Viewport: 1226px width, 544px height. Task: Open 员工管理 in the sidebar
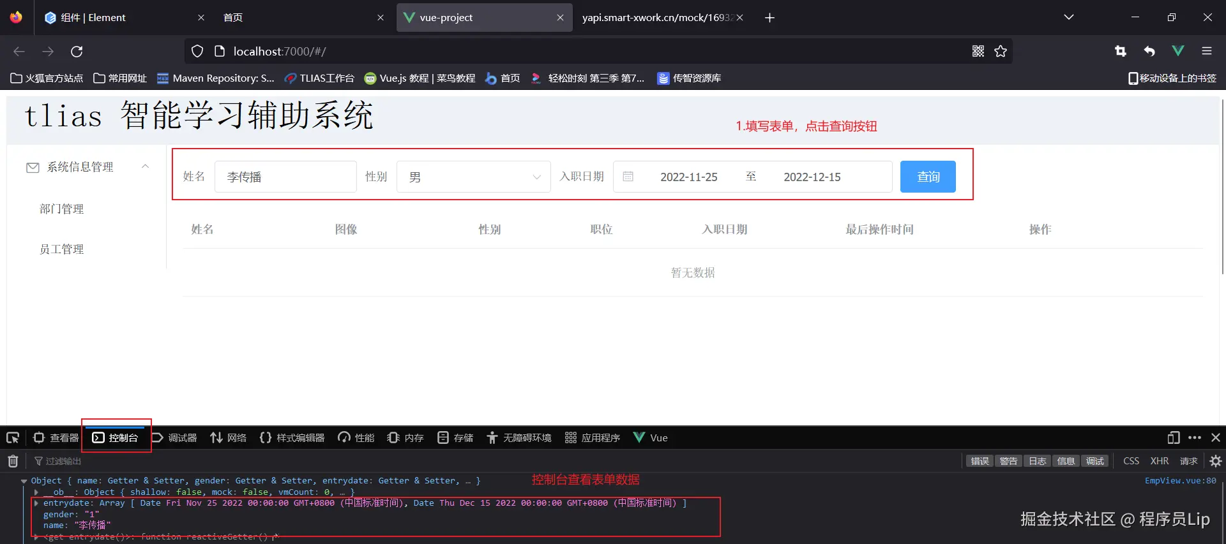[x=61, y=249]
